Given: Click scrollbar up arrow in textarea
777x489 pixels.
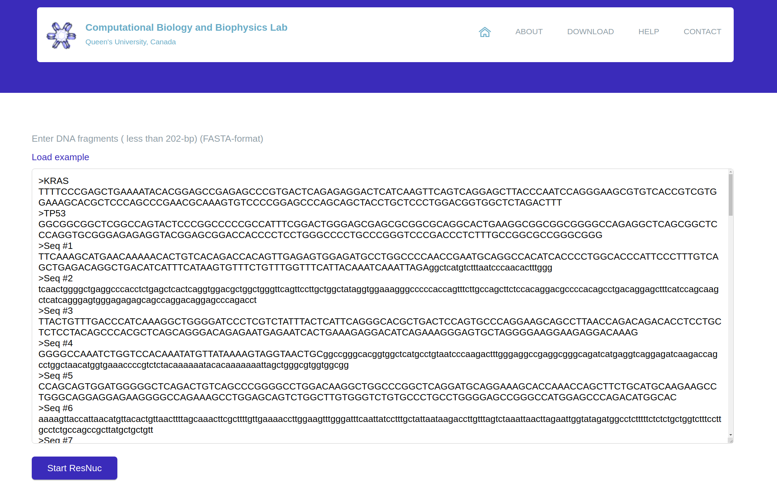Looking at the screenshot, I should point(731,172).
